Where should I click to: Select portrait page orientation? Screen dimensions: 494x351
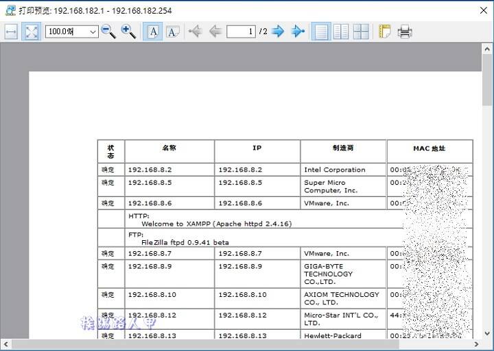[153, 31]
